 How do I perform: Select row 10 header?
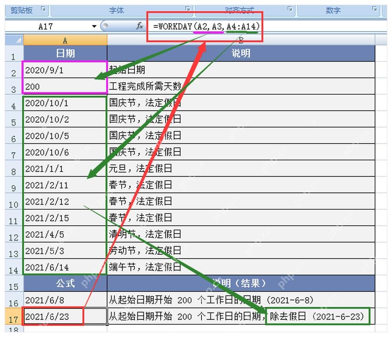(14, 202)
